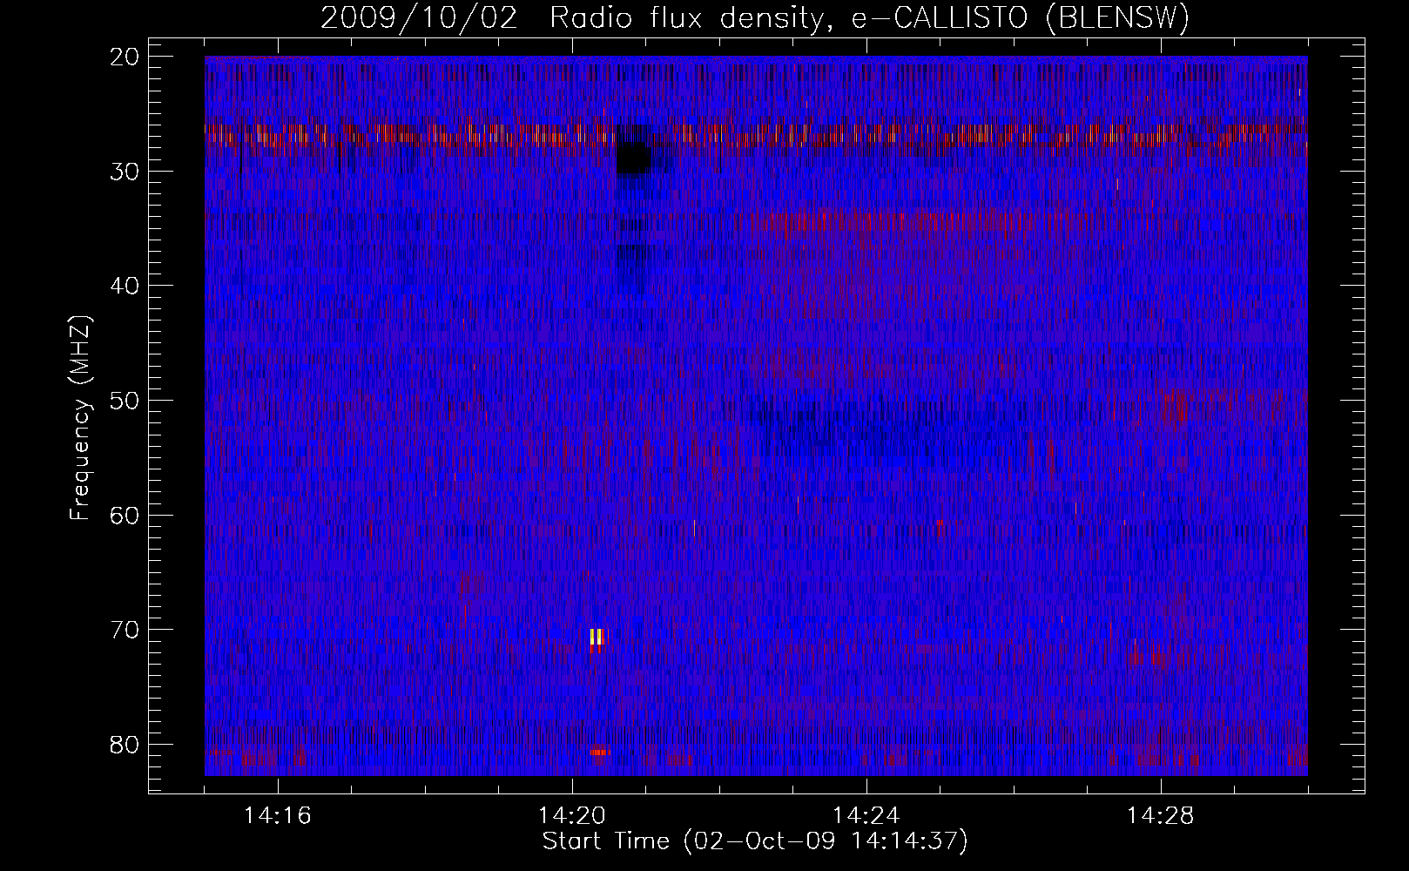Click the black data gap near 30 MHz

point(633,159)
